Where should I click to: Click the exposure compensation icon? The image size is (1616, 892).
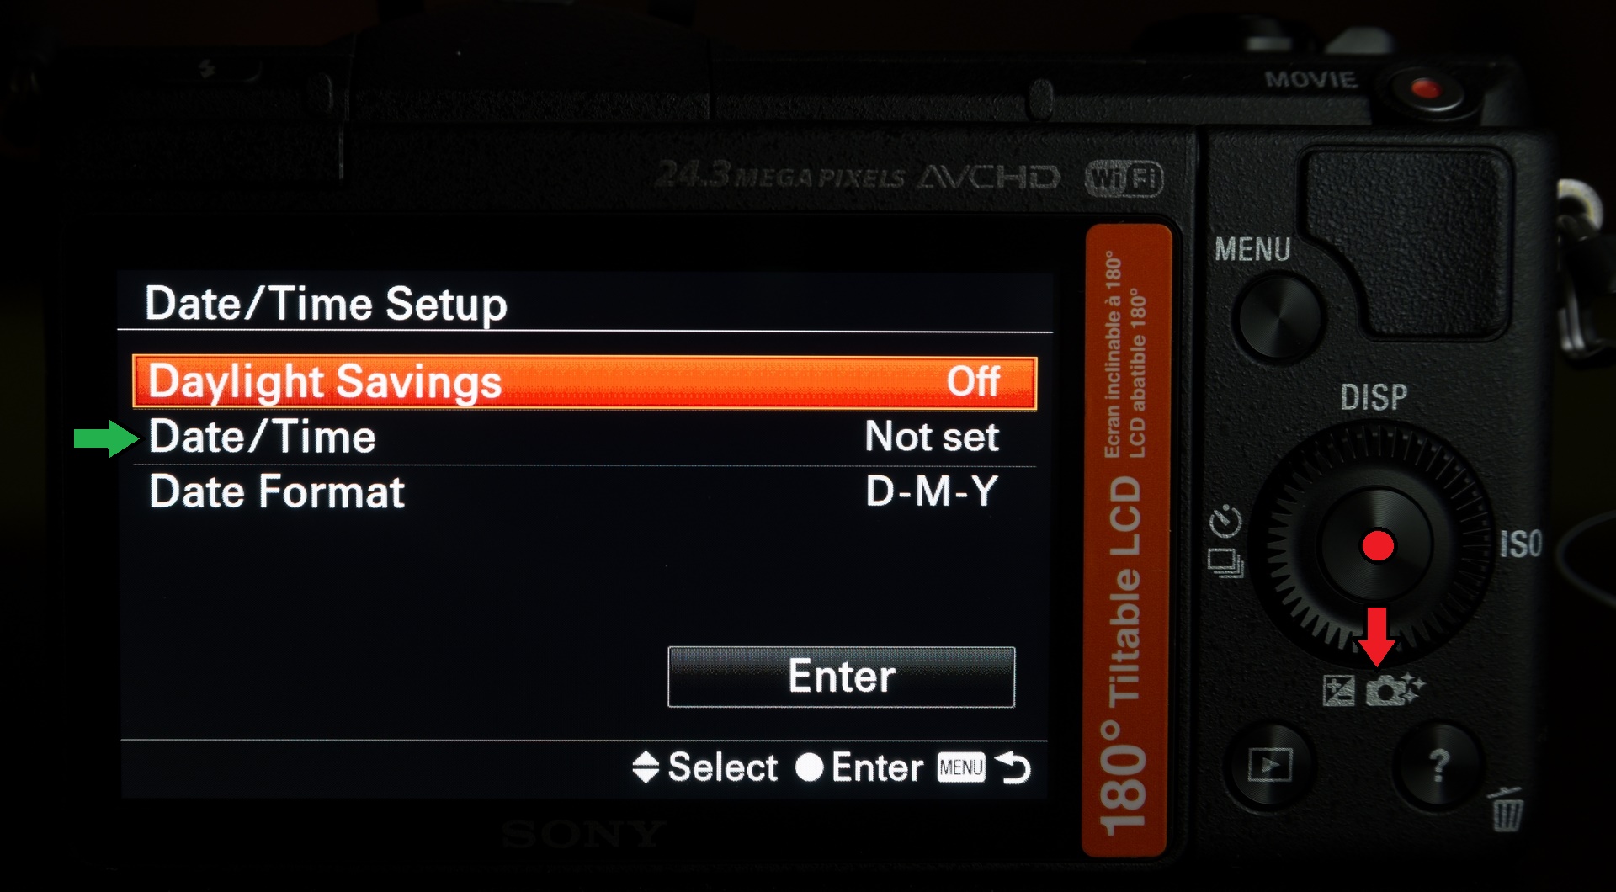pyautogui.click(x=1338, y=691)
